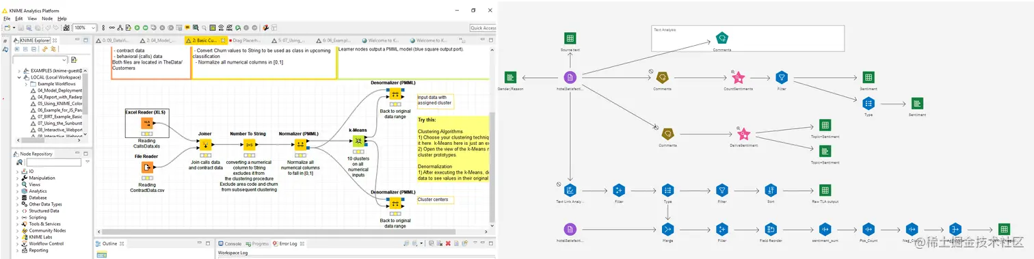Click the Source text table node

click(x=570, y=38)
